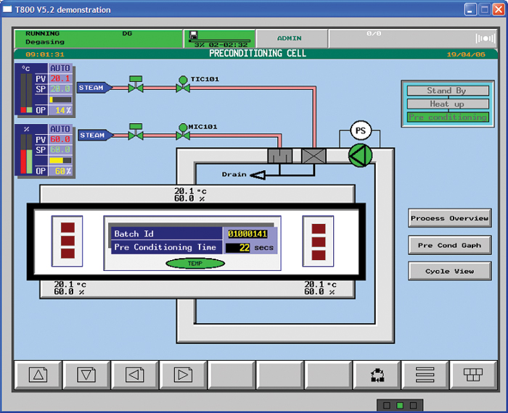This screenshot has height=413, width=508.
Task: Click the temperature output yellow bar
Action: click(x=60, y=99)
